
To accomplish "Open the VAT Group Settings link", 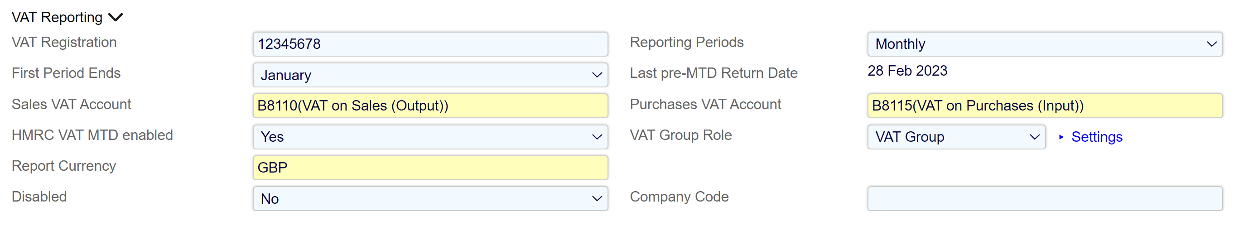I will [x=1097, y=137].
